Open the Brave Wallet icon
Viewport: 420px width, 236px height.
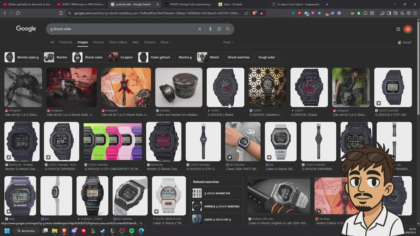pyautogui.click(x=395, y=13)
